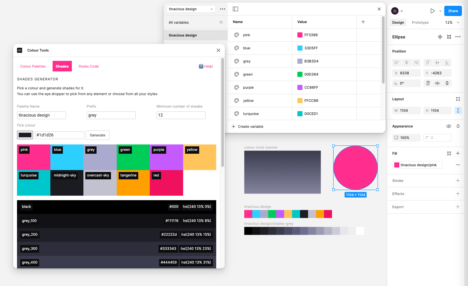
Task: Switch to the Design tab
Action: (398, 22)
